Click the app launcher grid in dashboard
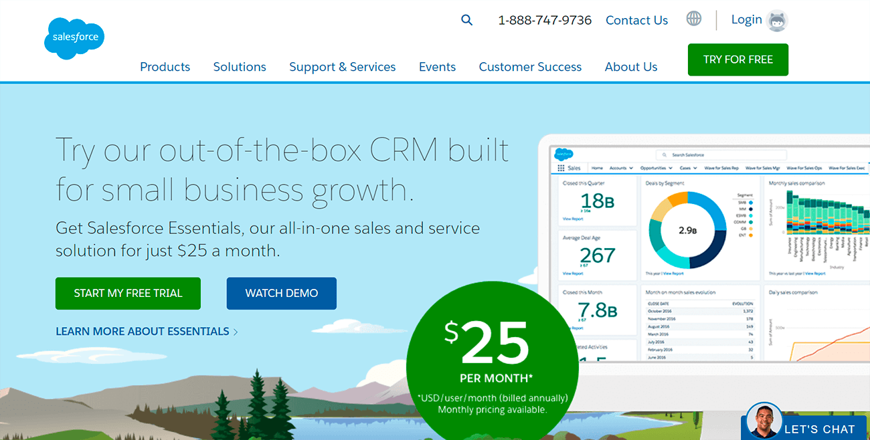The width and height of the screenshot is (870, 440). 561,169
